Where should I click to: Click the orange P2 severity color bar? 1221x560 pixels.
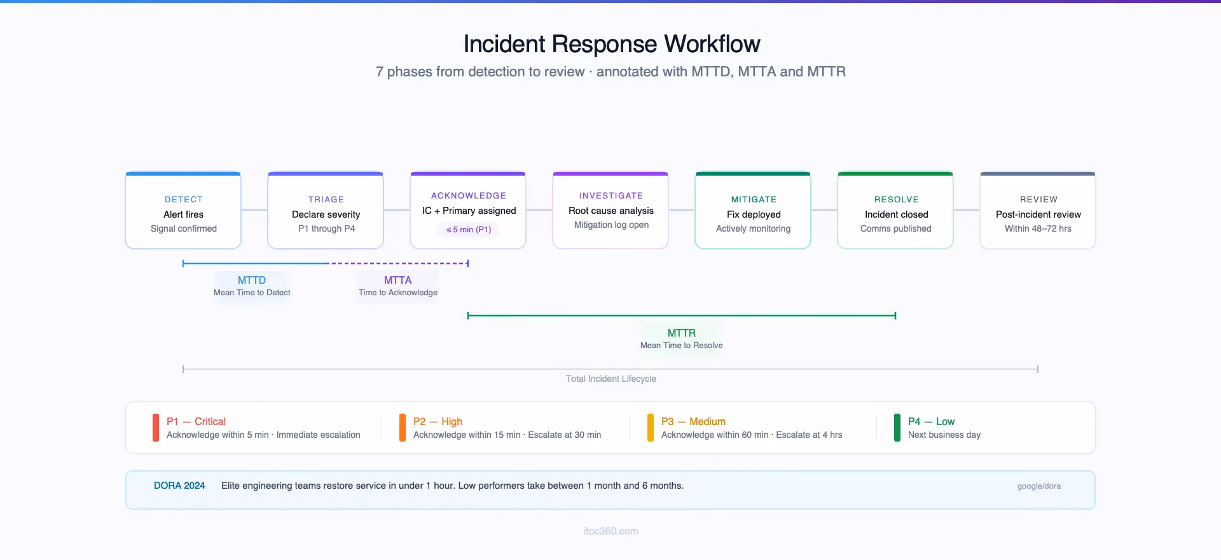point(403,428)
